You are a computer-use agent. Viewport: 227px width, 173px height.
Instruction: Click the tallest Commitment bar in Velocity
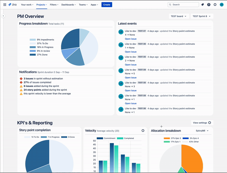pos(112,158)
